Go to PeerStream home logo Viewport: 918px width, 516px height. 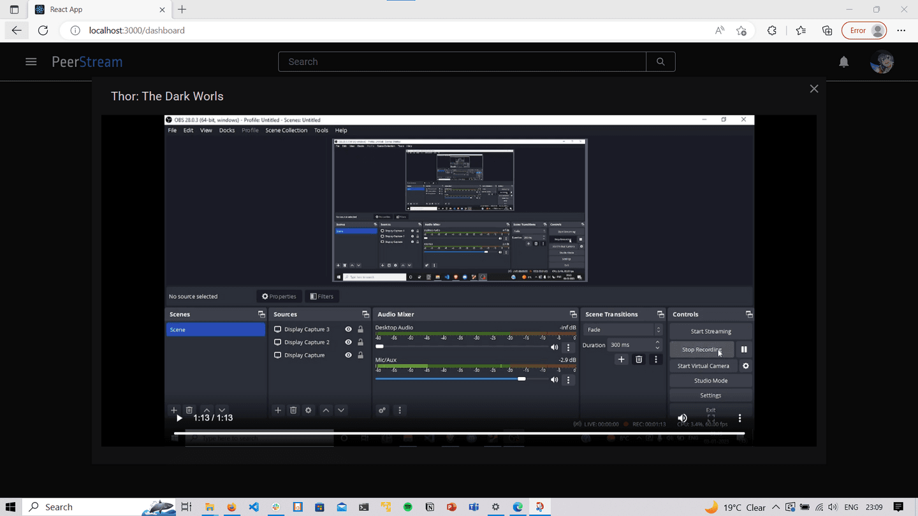[x=87, y=62]
